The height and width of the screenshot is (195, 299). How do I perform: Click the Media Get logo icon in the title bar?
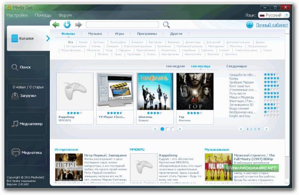pyautogui.click(x=9, y=7)
